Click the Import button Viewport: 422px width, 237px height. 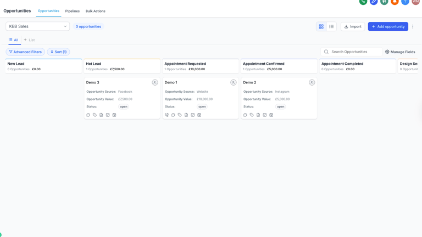pos(353,26)
